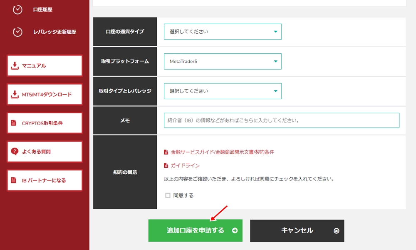Open the 口座の通貨タイプ dropdown
416x250 pixels.
[x=223, y=31]
